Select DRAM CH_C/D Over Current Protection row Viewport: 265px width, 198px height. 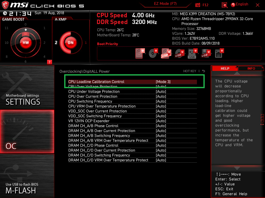[132, 150]
